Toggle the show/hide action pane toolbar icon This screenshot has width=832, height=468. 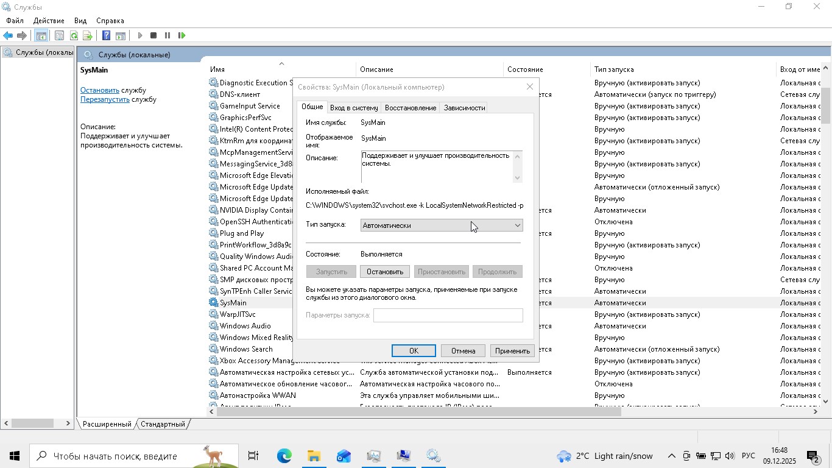[x=121, y=35]
